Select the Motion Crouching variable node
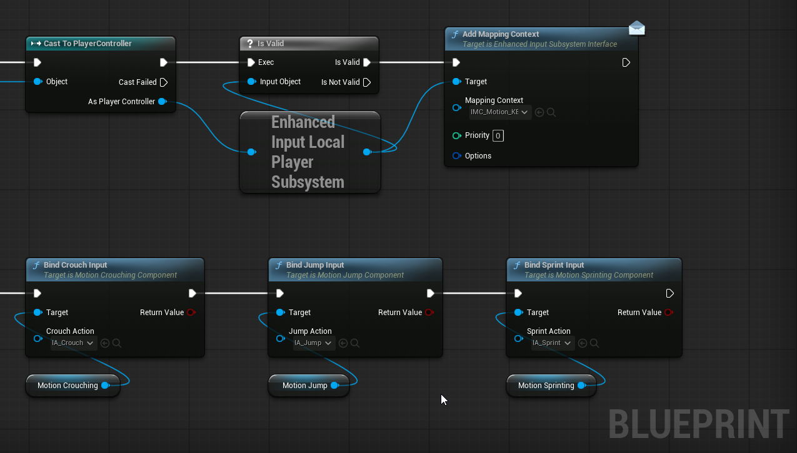Image resolution: width=797 pixels, height=453 pixels. [x=68, y=386]
